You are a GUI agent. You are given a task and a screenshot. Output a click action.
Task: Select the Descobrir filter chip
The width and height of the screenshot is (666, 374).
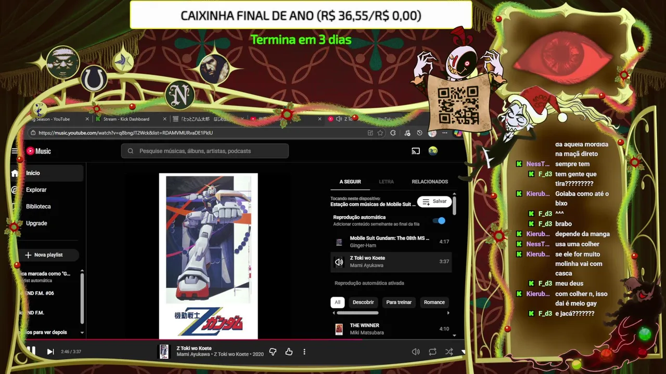pyautogui.click(x=363, y=302)
